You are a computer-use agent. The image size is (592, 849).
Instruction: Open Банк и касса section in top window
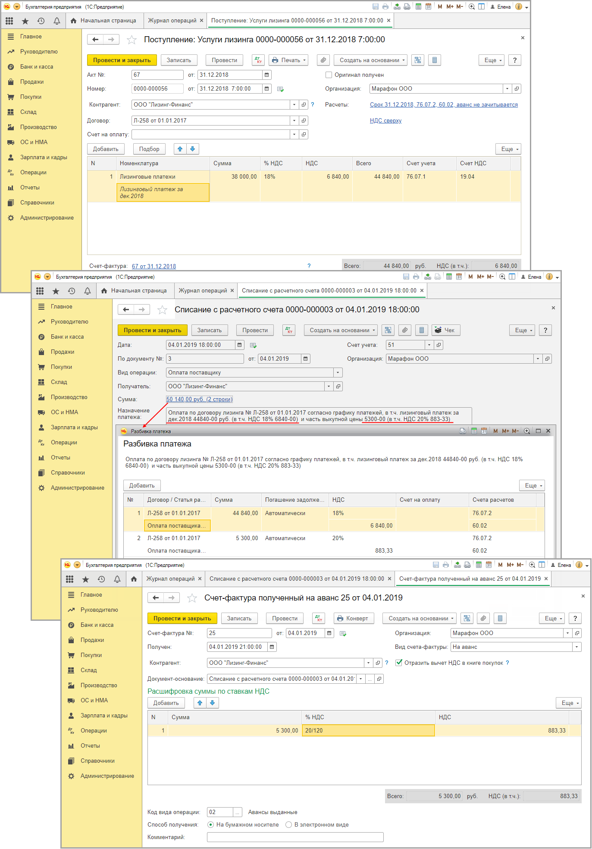coord(37,67)
